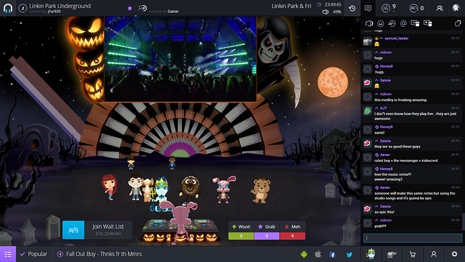465x262 pixels.
Task: Open the shop cart icon
Action: [412, 254]
